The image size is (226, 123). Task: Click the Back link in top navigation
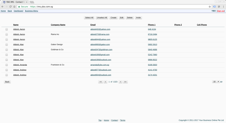click(10, 11)
